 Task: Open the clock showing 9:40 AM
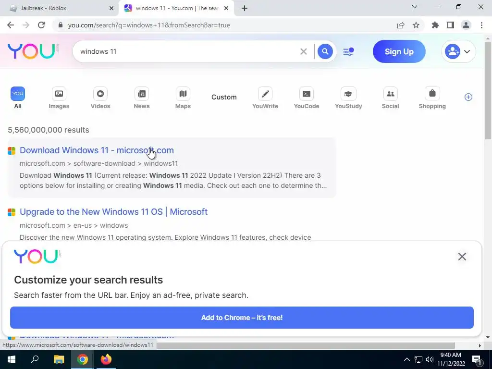451,359
